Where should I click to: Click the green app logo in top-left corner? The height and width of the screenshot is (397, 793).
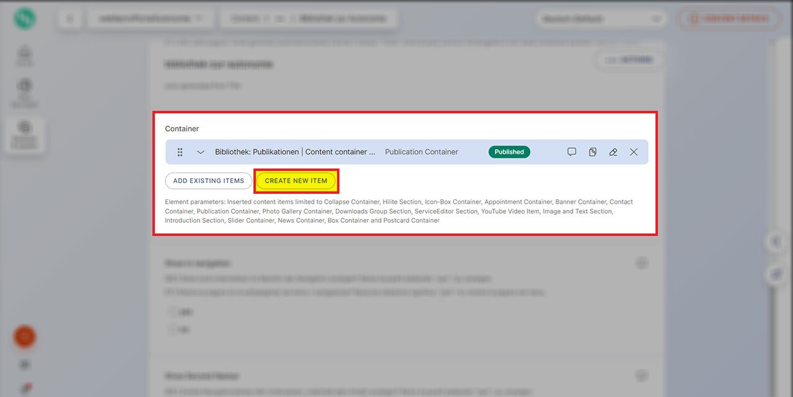(x=25, y=19)
